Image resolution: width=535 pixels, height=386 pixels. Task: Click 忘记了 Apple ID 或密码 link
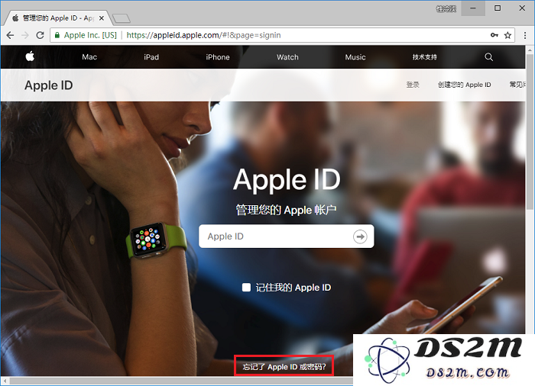tap(284, 367)
